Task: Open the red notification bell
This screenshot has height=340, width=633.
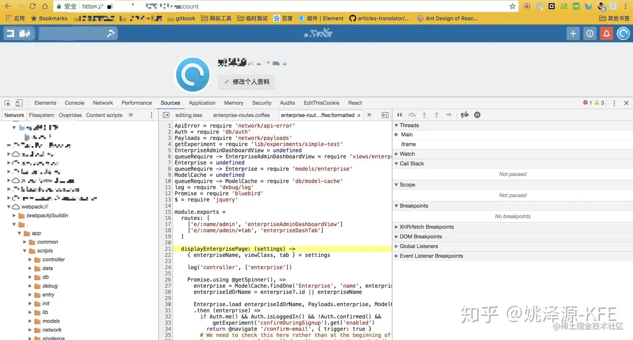Action: (607, 33)
